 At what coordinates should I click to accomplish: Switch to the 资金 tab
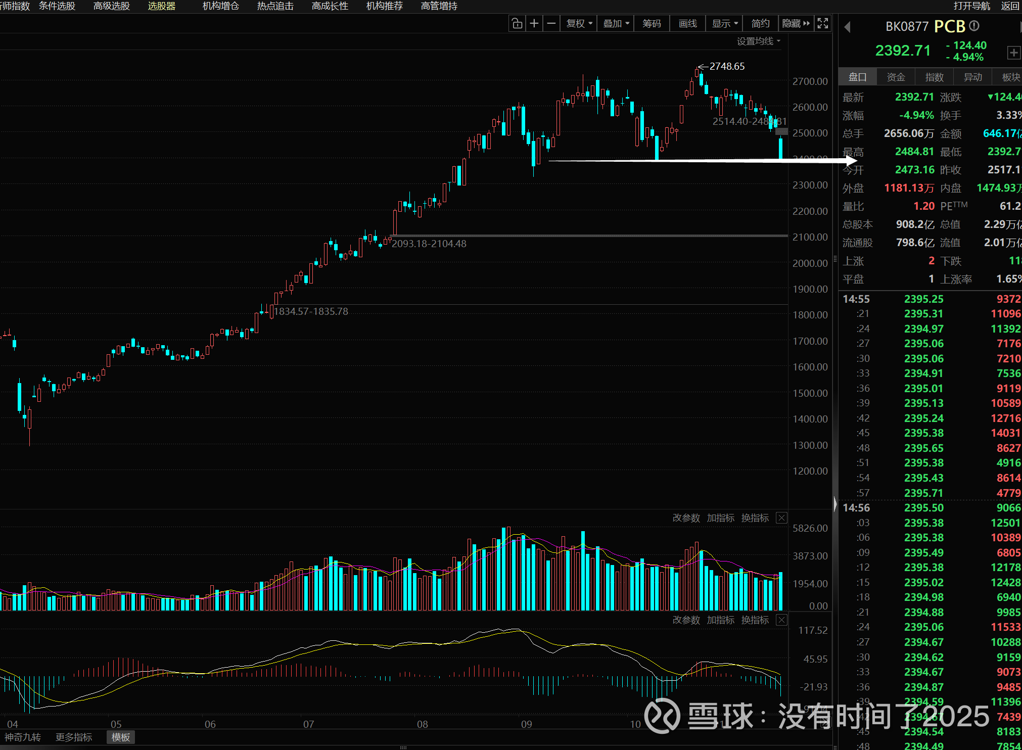point(896,77)
